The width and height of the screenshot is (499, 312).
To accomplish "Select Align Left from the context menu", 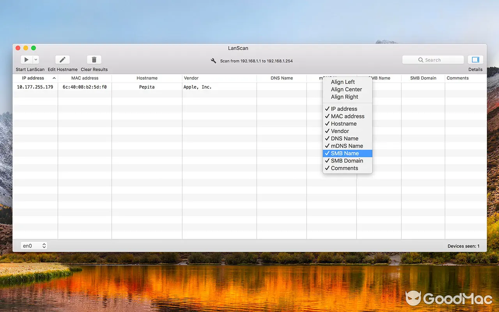I will (343, 82).
